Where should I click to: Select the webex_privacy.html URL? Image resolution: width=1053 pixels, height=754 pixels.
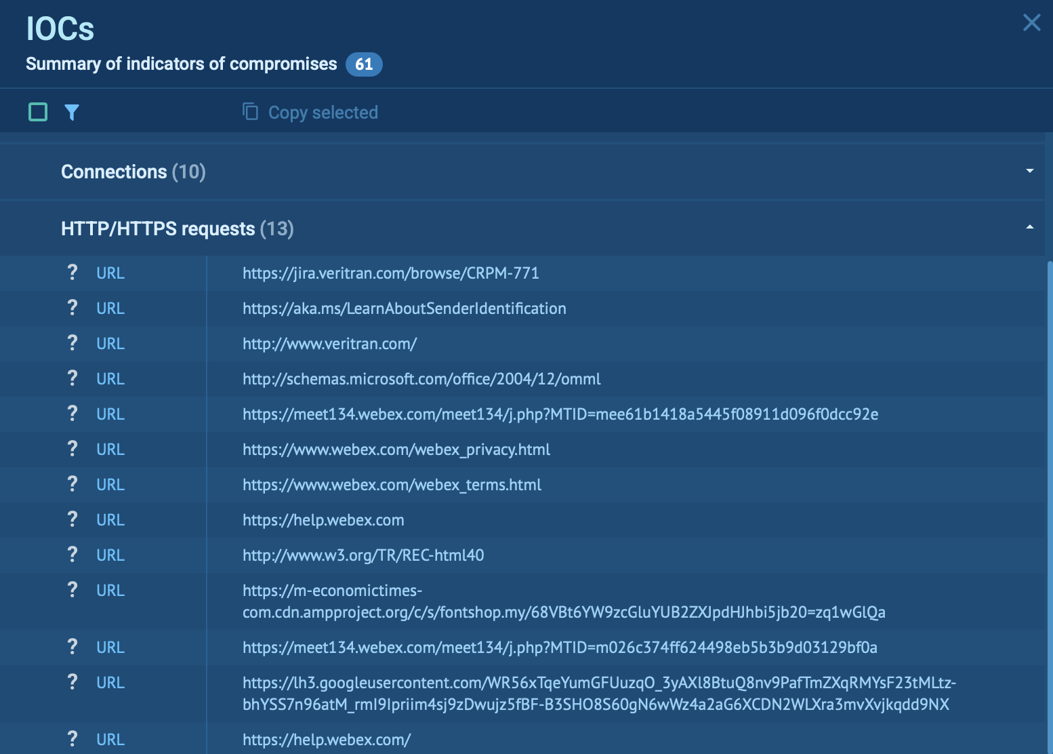click(x=396, y=450)
